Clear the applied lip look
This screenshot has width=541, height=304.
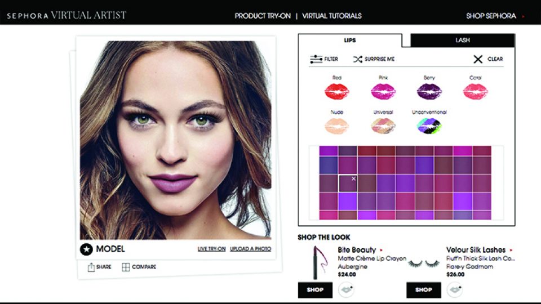[488, 59]
